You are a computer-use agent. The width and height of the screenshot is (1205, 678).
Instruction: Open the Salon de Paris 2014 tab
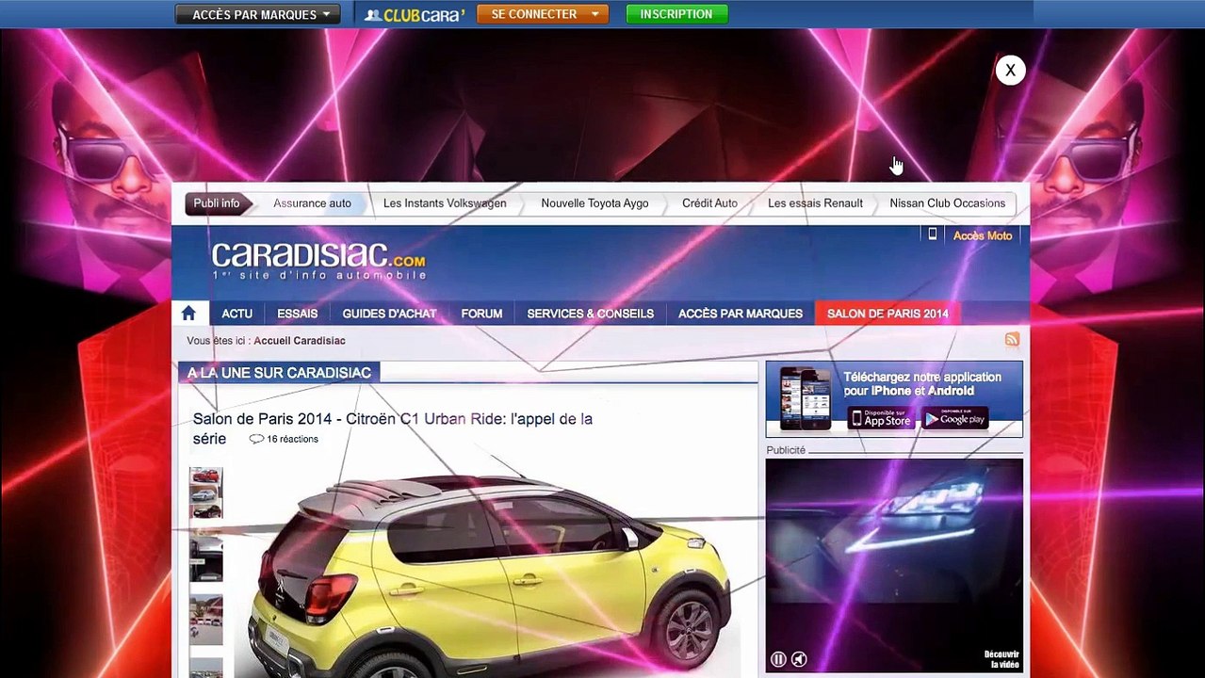(887, 314)
